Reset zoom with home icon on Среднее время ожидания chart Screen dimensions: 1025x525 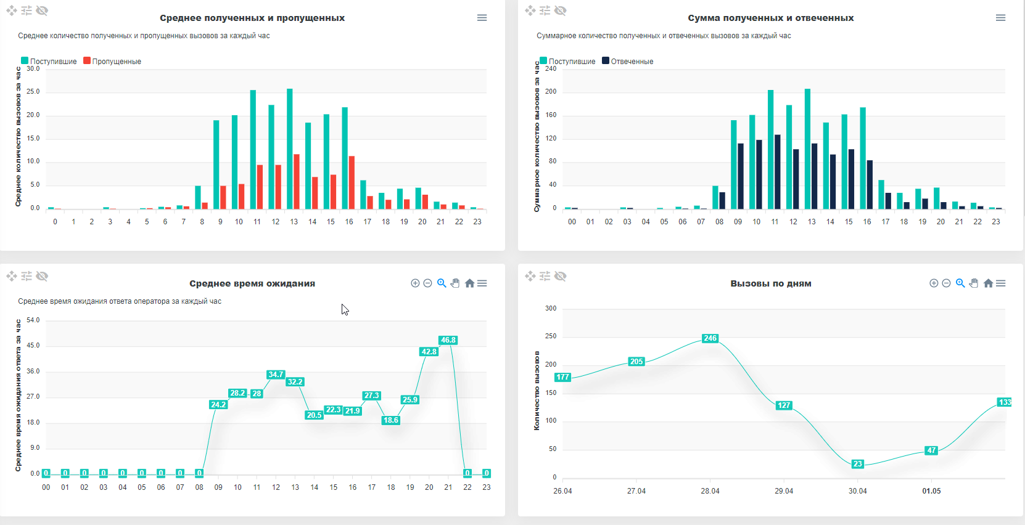pos(469,283)
